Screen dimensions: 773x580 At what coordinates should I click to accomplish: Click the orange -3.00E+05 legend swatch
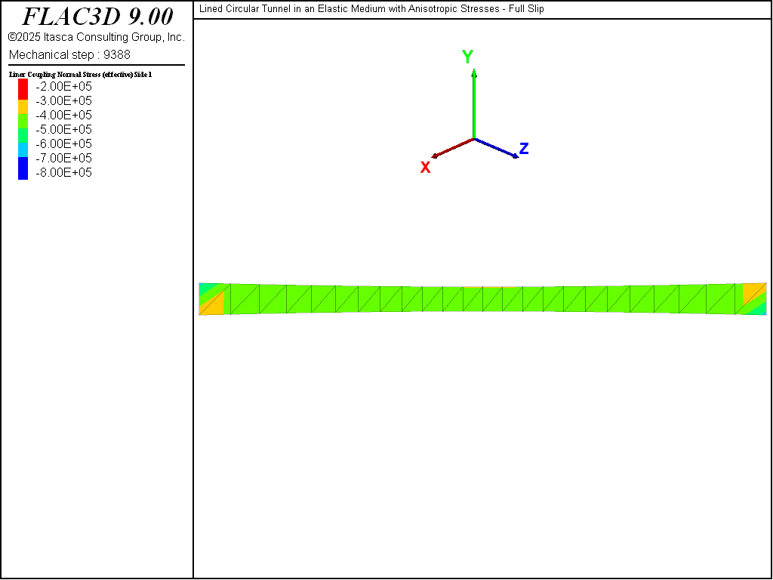tap(23, 107)
